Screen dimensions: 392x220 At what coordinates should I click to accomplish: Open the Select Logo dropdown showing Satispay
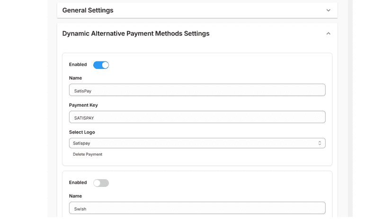point(197,143)
